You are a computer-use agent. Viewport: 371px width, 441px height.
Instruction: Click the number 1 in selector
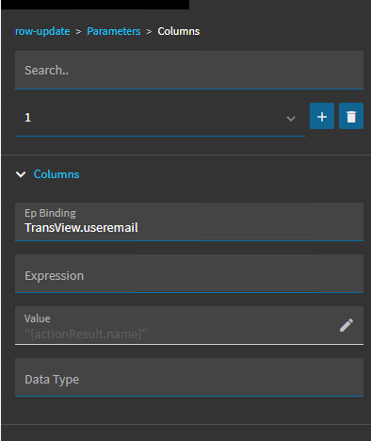tap(28, 118)
